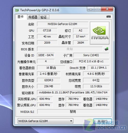128x133 pixels.
Task: Click default memory clock 780 MHz in 默认频率 row
Action: (x=73, y=105)
